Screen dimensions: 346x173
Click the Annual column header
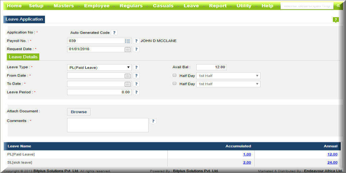click(331, 146)
